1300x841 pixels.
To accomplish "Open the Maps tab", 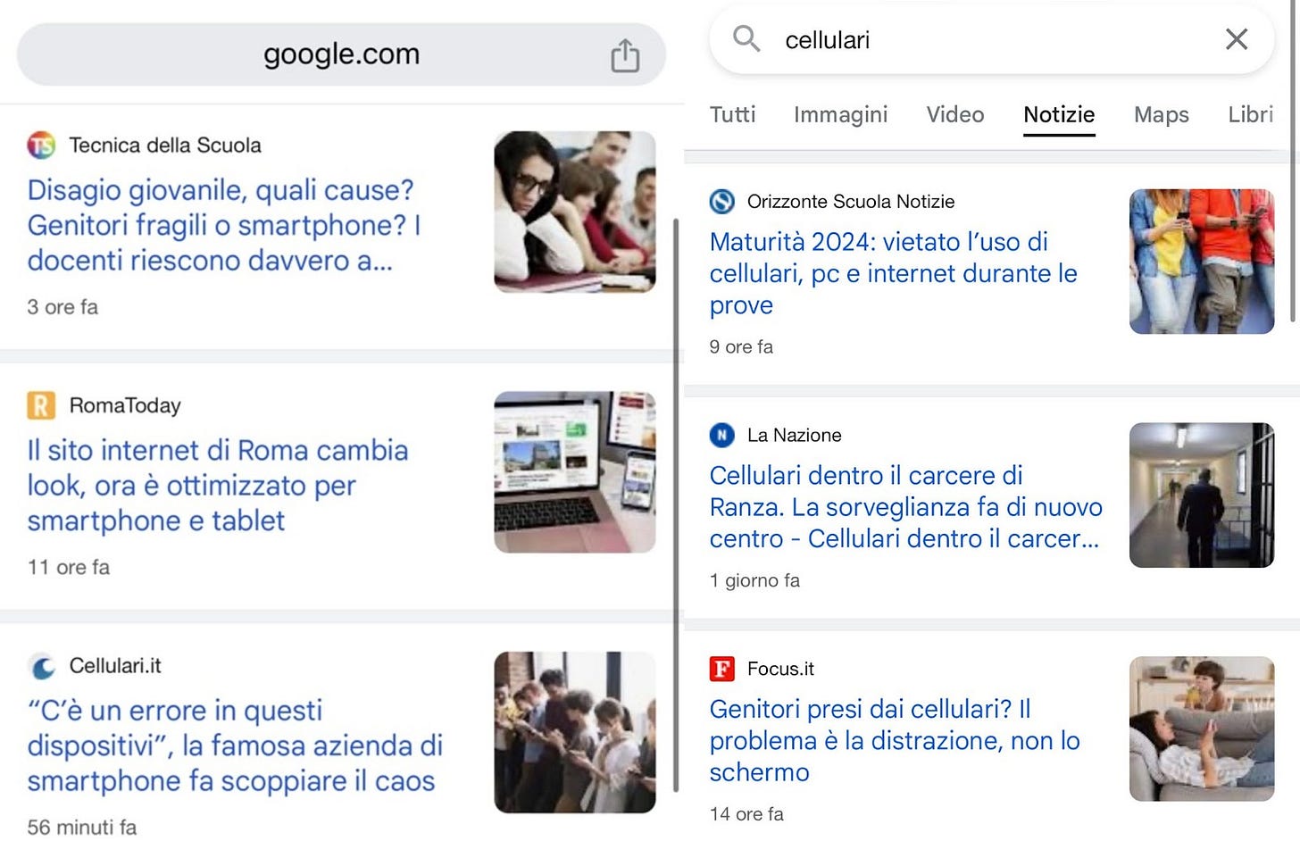I will coord(1161,114).
